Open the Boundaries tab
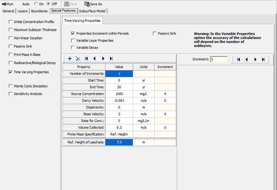The width and height of the screenshot is (277, 190). (39, 11)
